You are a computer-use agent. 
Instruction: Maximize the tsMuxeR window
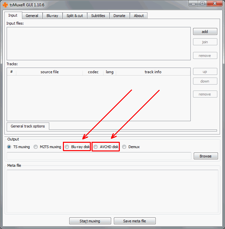pyautogui.click(x=202, y=4)
